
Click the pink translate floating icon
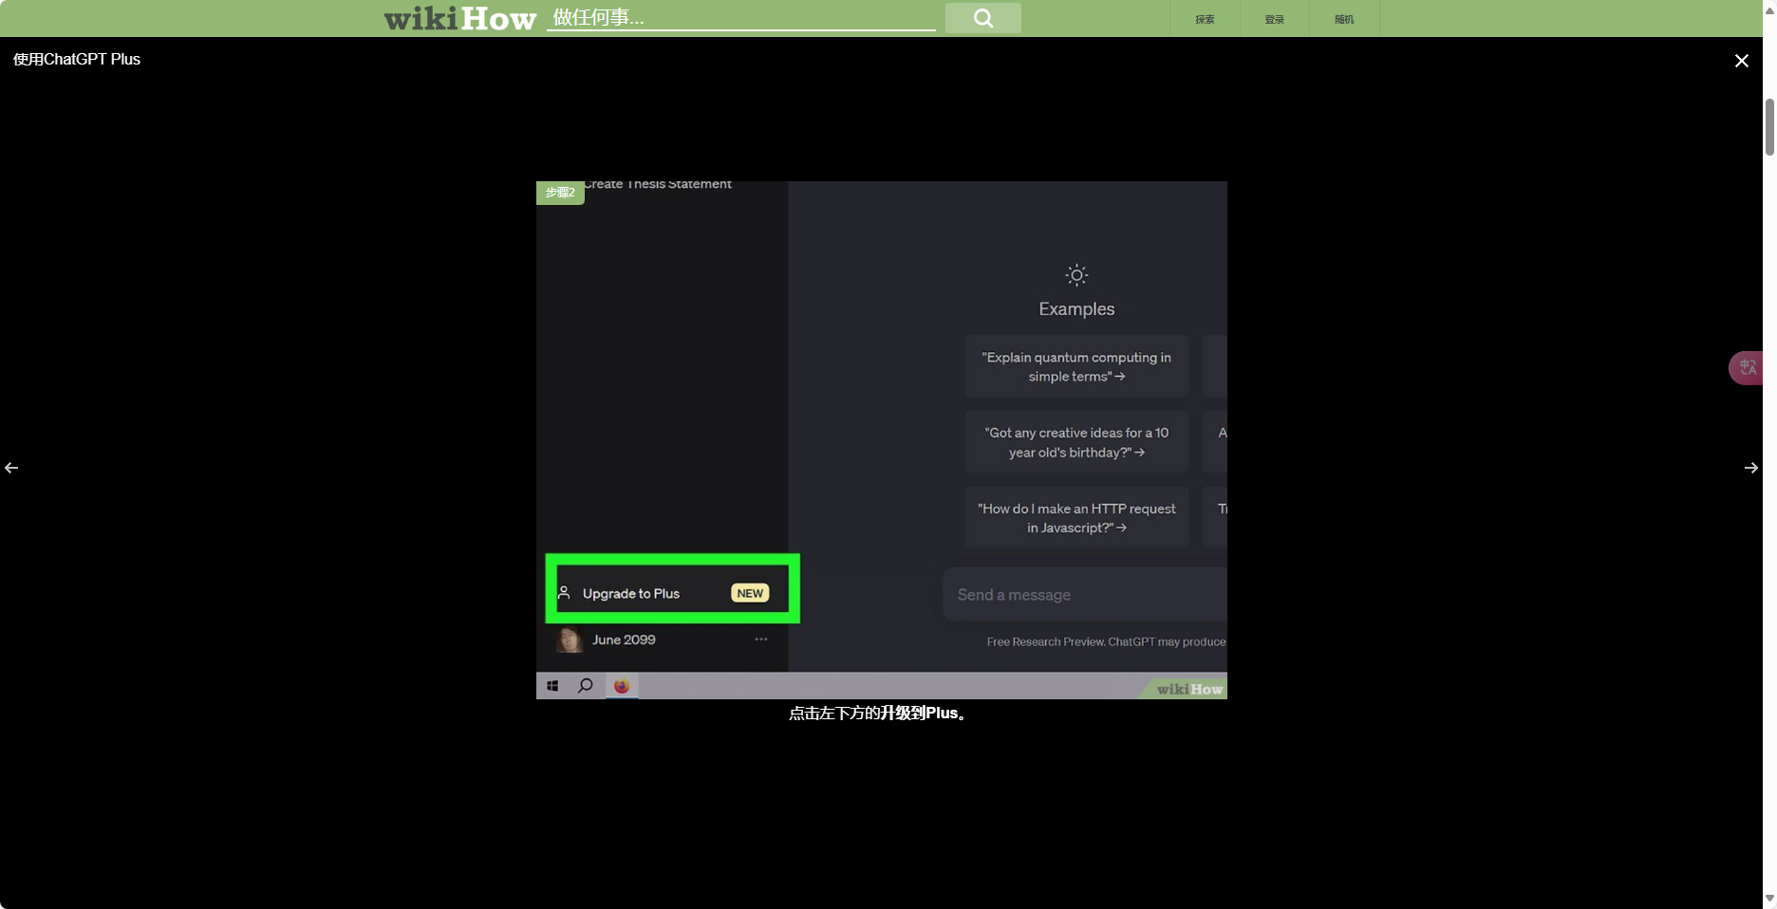pos(1748,367)
